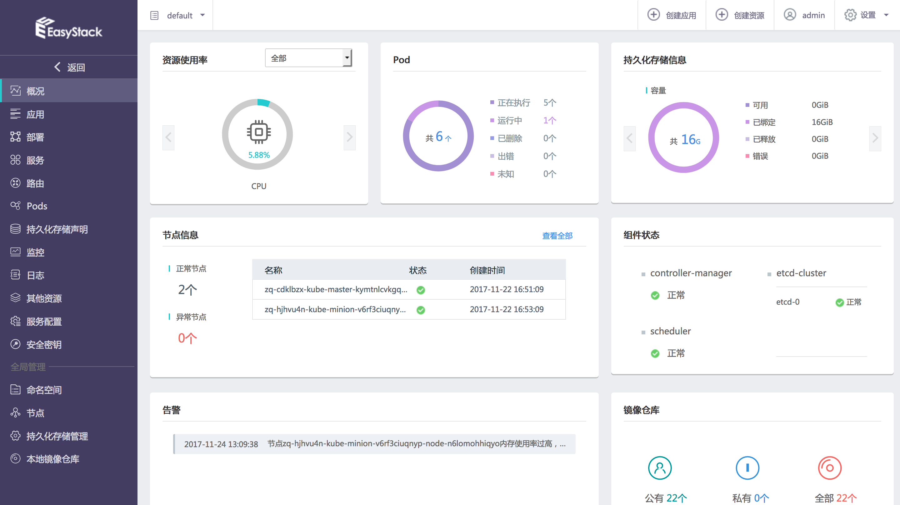
Task: Click 运行中 legend color swatch
Action: tap(492, 121)
